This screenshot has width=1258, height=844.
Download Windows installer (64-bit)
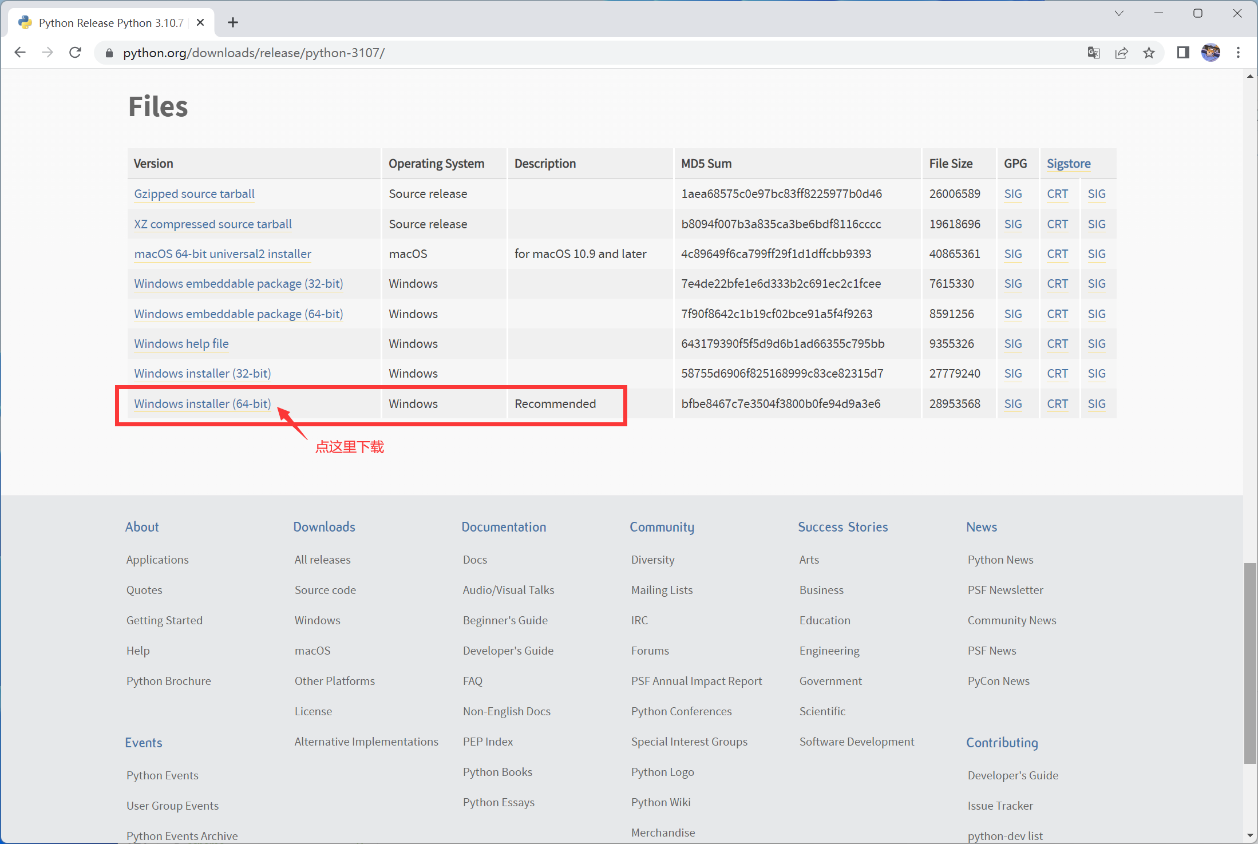203,403
